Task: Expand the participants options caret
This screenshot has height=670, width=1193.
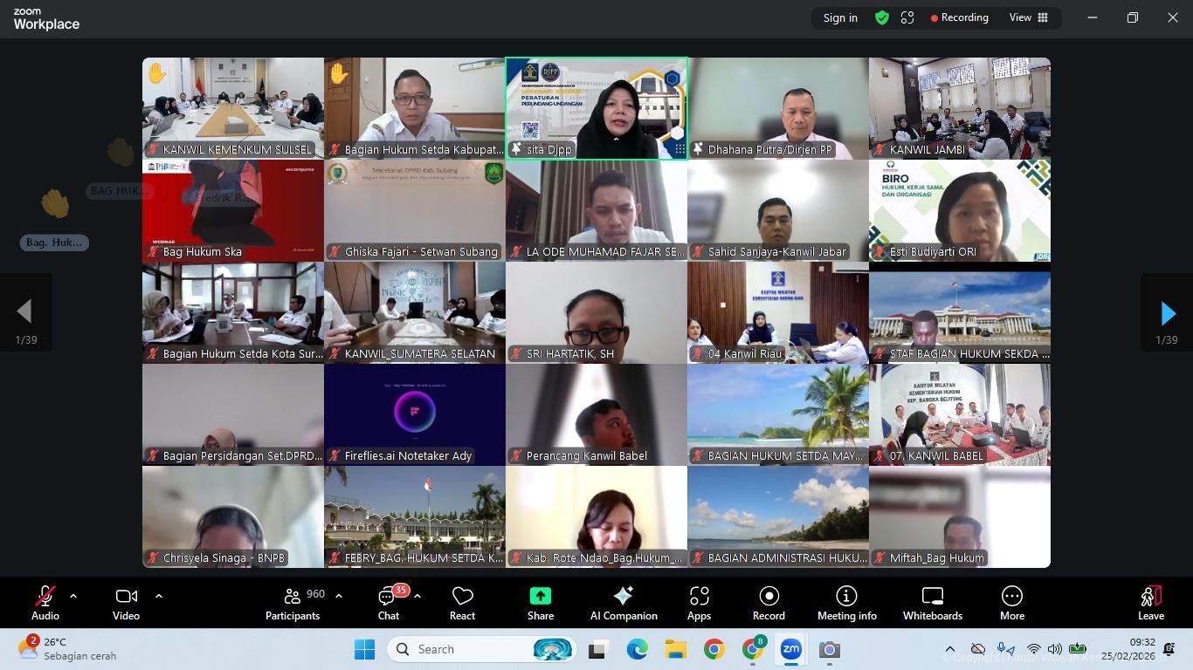Action: pos(339,596)
